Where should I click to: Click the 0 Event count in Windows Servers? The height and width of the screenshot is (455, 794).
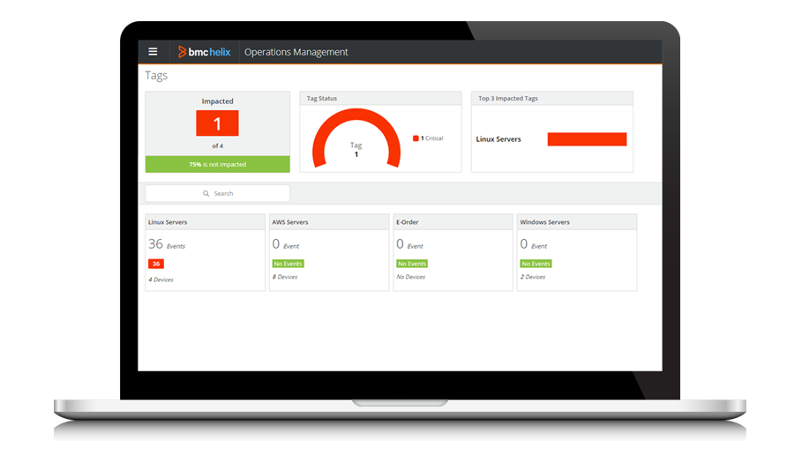click(534, 244)
